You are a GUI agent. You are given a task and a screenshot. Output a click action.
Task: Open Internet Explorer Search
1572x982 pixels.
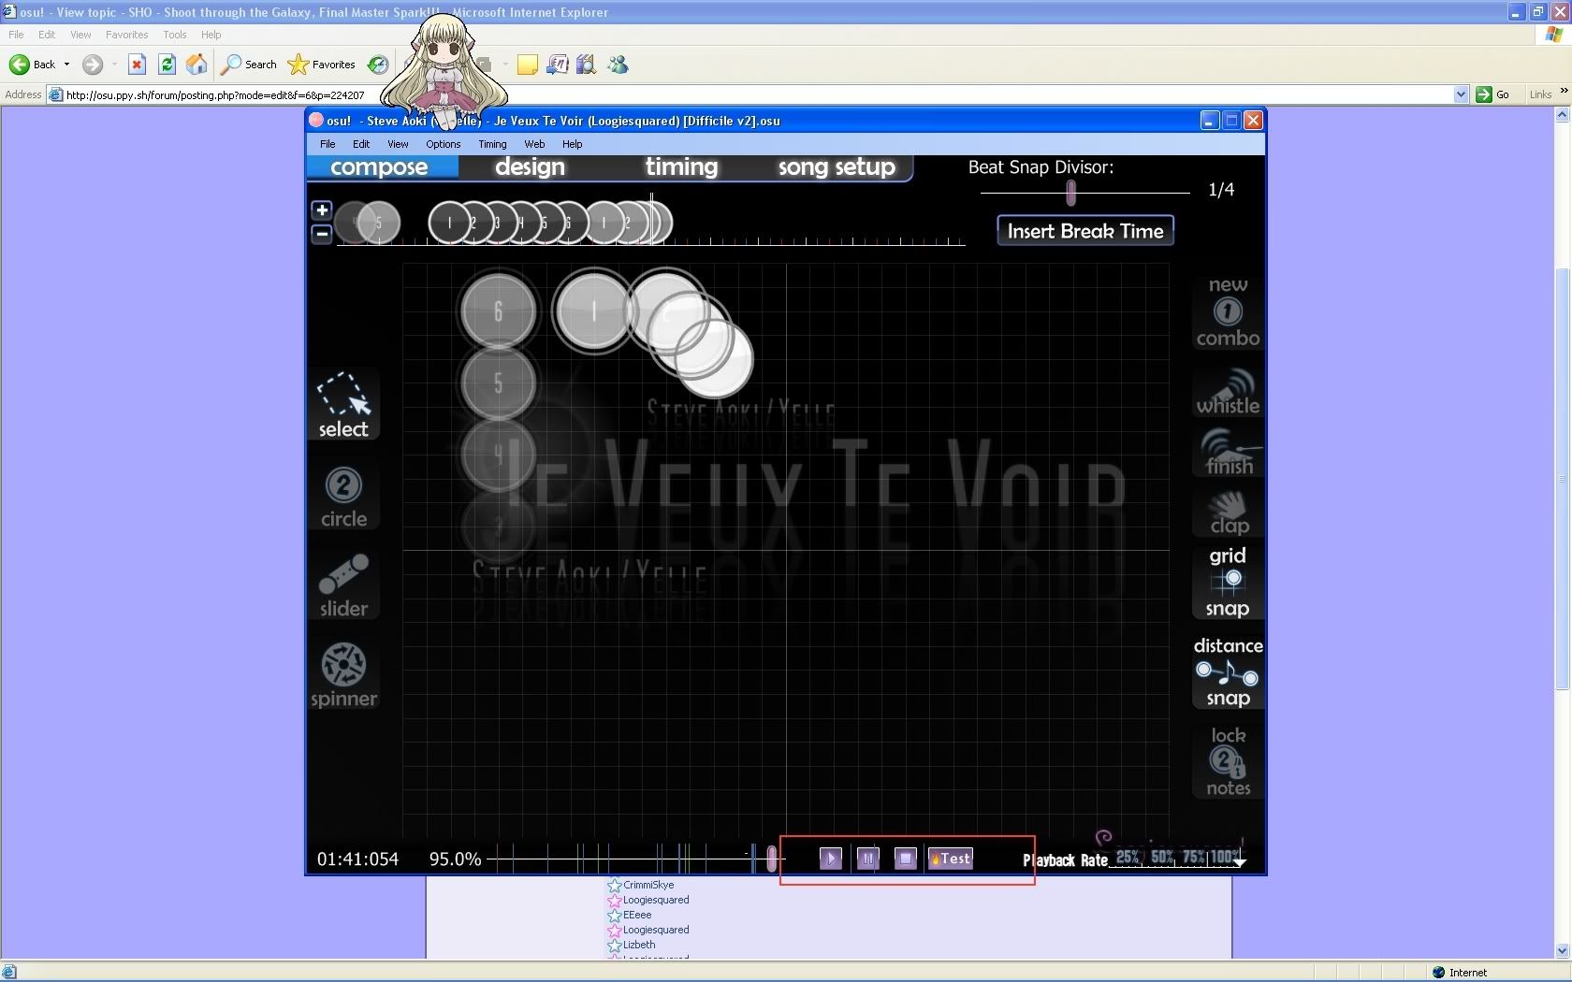249,65
